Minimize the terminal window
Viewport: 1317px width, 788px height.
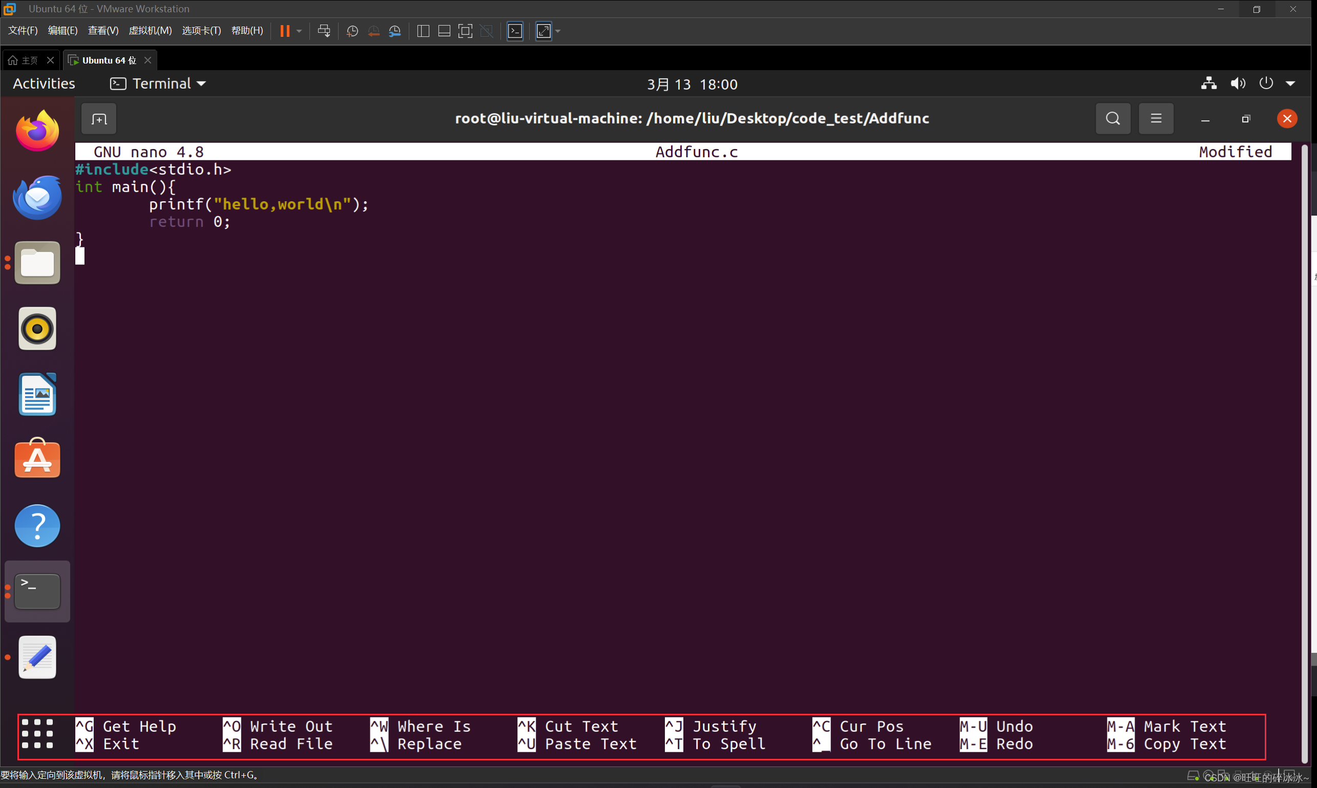pyautogui.click(x=1205, y=119)
